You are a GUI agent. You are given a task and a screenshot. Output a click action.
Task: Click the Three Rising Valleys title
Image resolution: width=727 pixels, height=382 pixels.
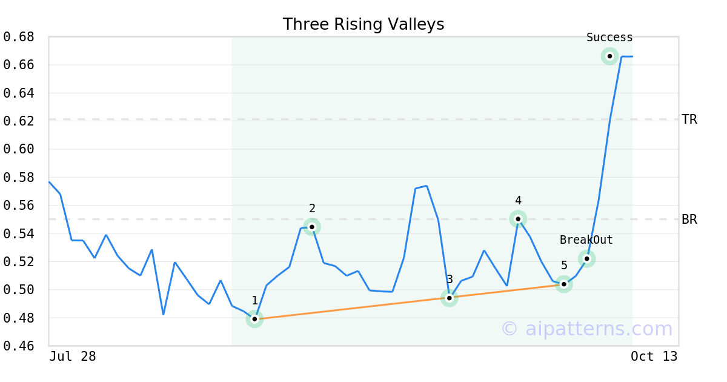[363, 24]
